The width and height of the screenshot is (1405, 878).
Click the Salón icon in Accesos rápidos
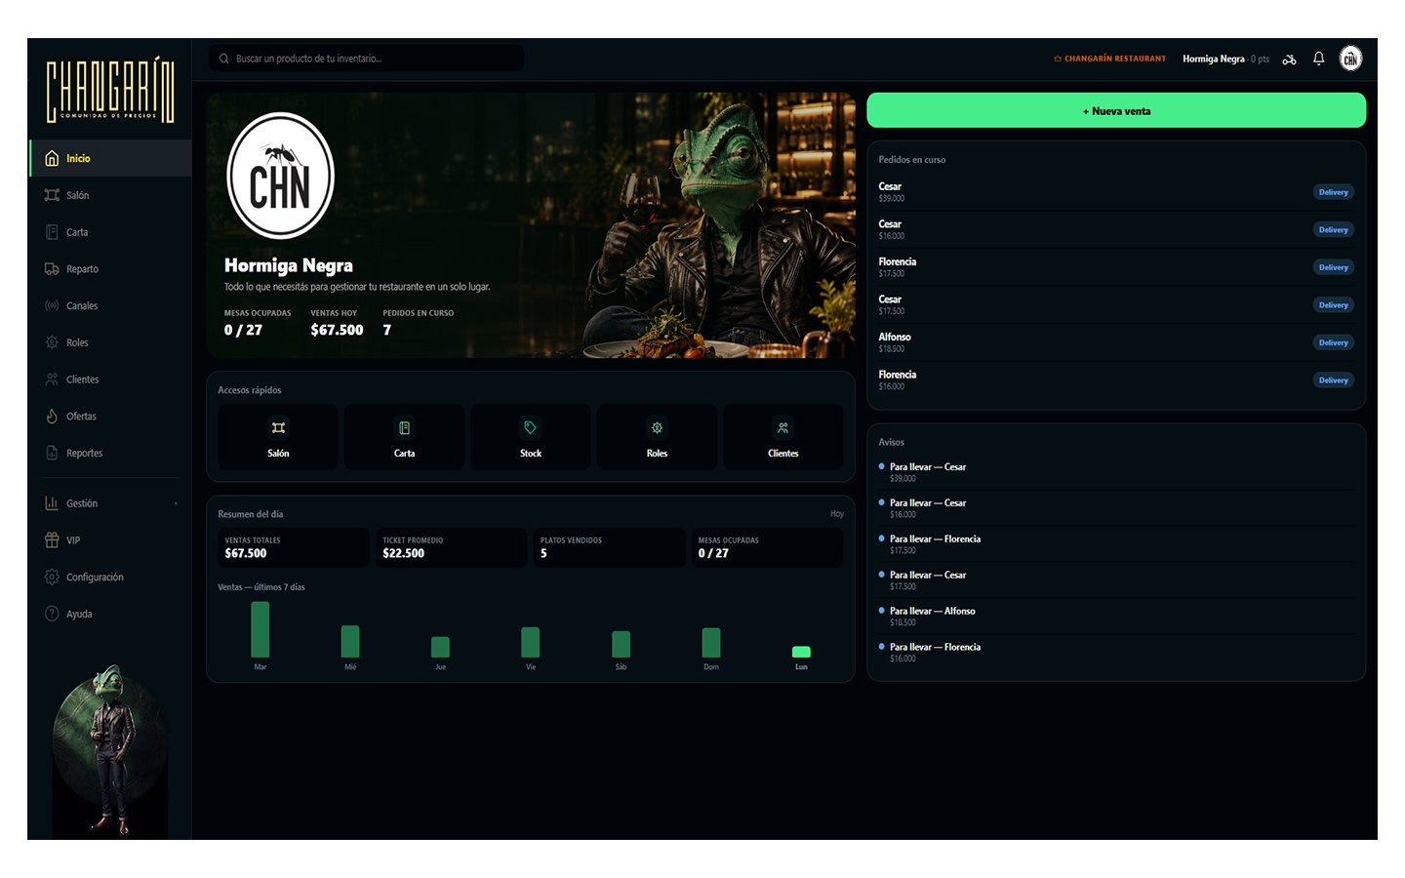pos(278,427)
